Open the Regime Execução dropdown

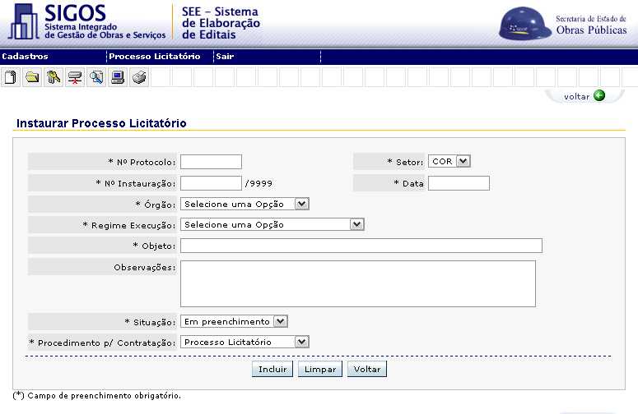click(x=272, y=224)
